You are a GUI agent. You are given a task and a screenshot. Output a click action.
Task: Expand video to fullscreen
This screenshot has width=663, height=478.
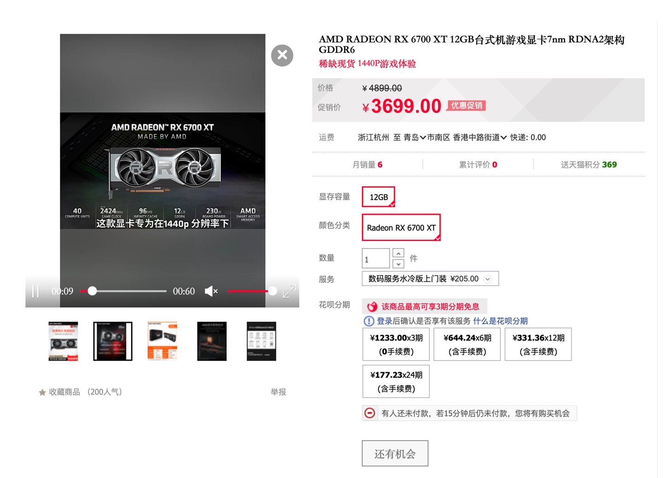289,291
